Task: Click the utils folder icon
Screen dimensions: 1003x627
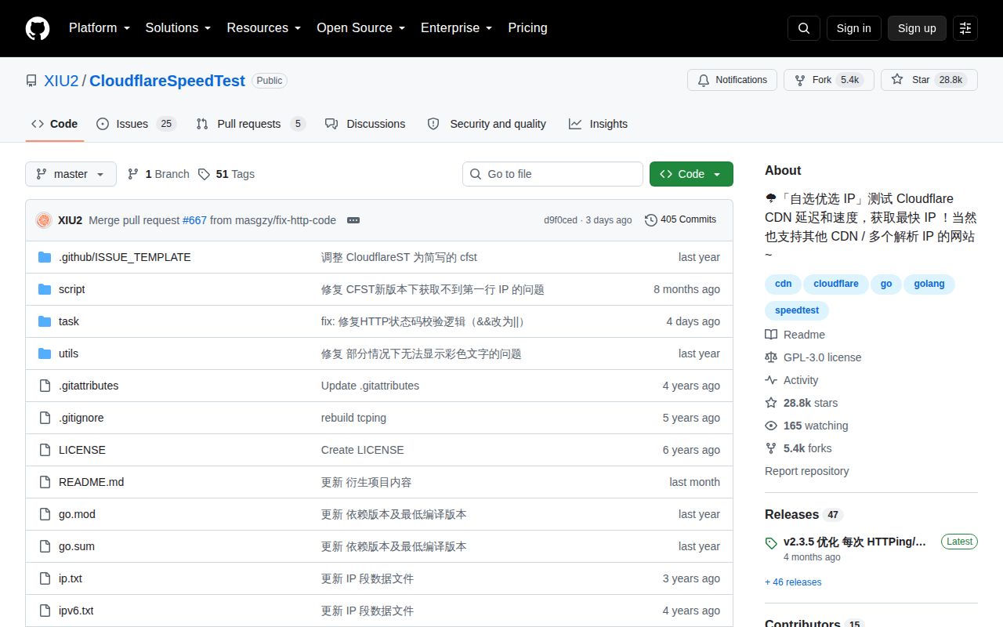Action: point(45,353)
